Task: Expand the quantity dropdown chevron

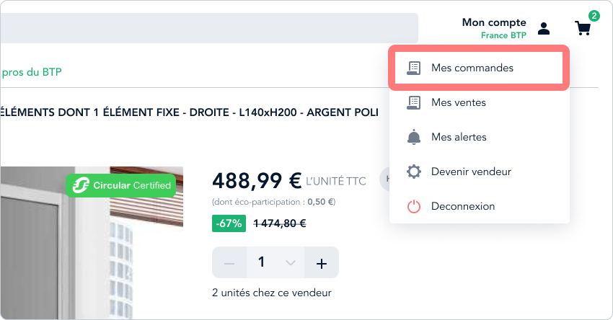Action: 291,262
